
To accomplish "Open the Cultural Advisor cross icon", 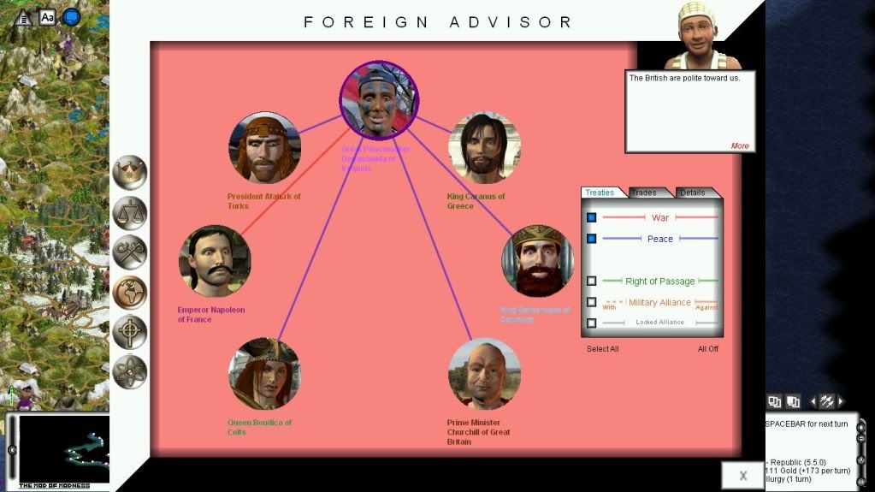I will click(129, 332).
